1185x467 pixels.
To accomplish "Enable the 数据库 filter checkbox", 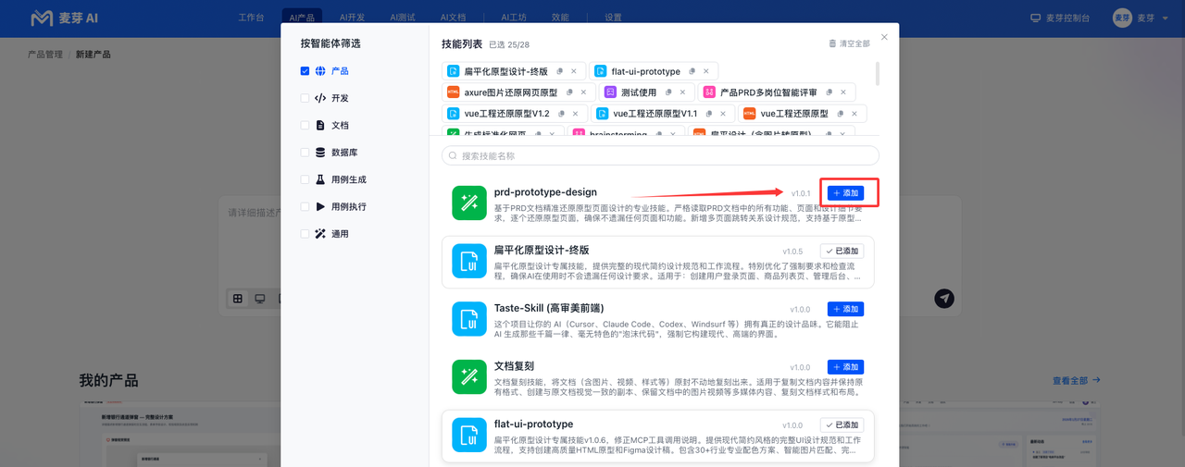I will click(305, 153).
